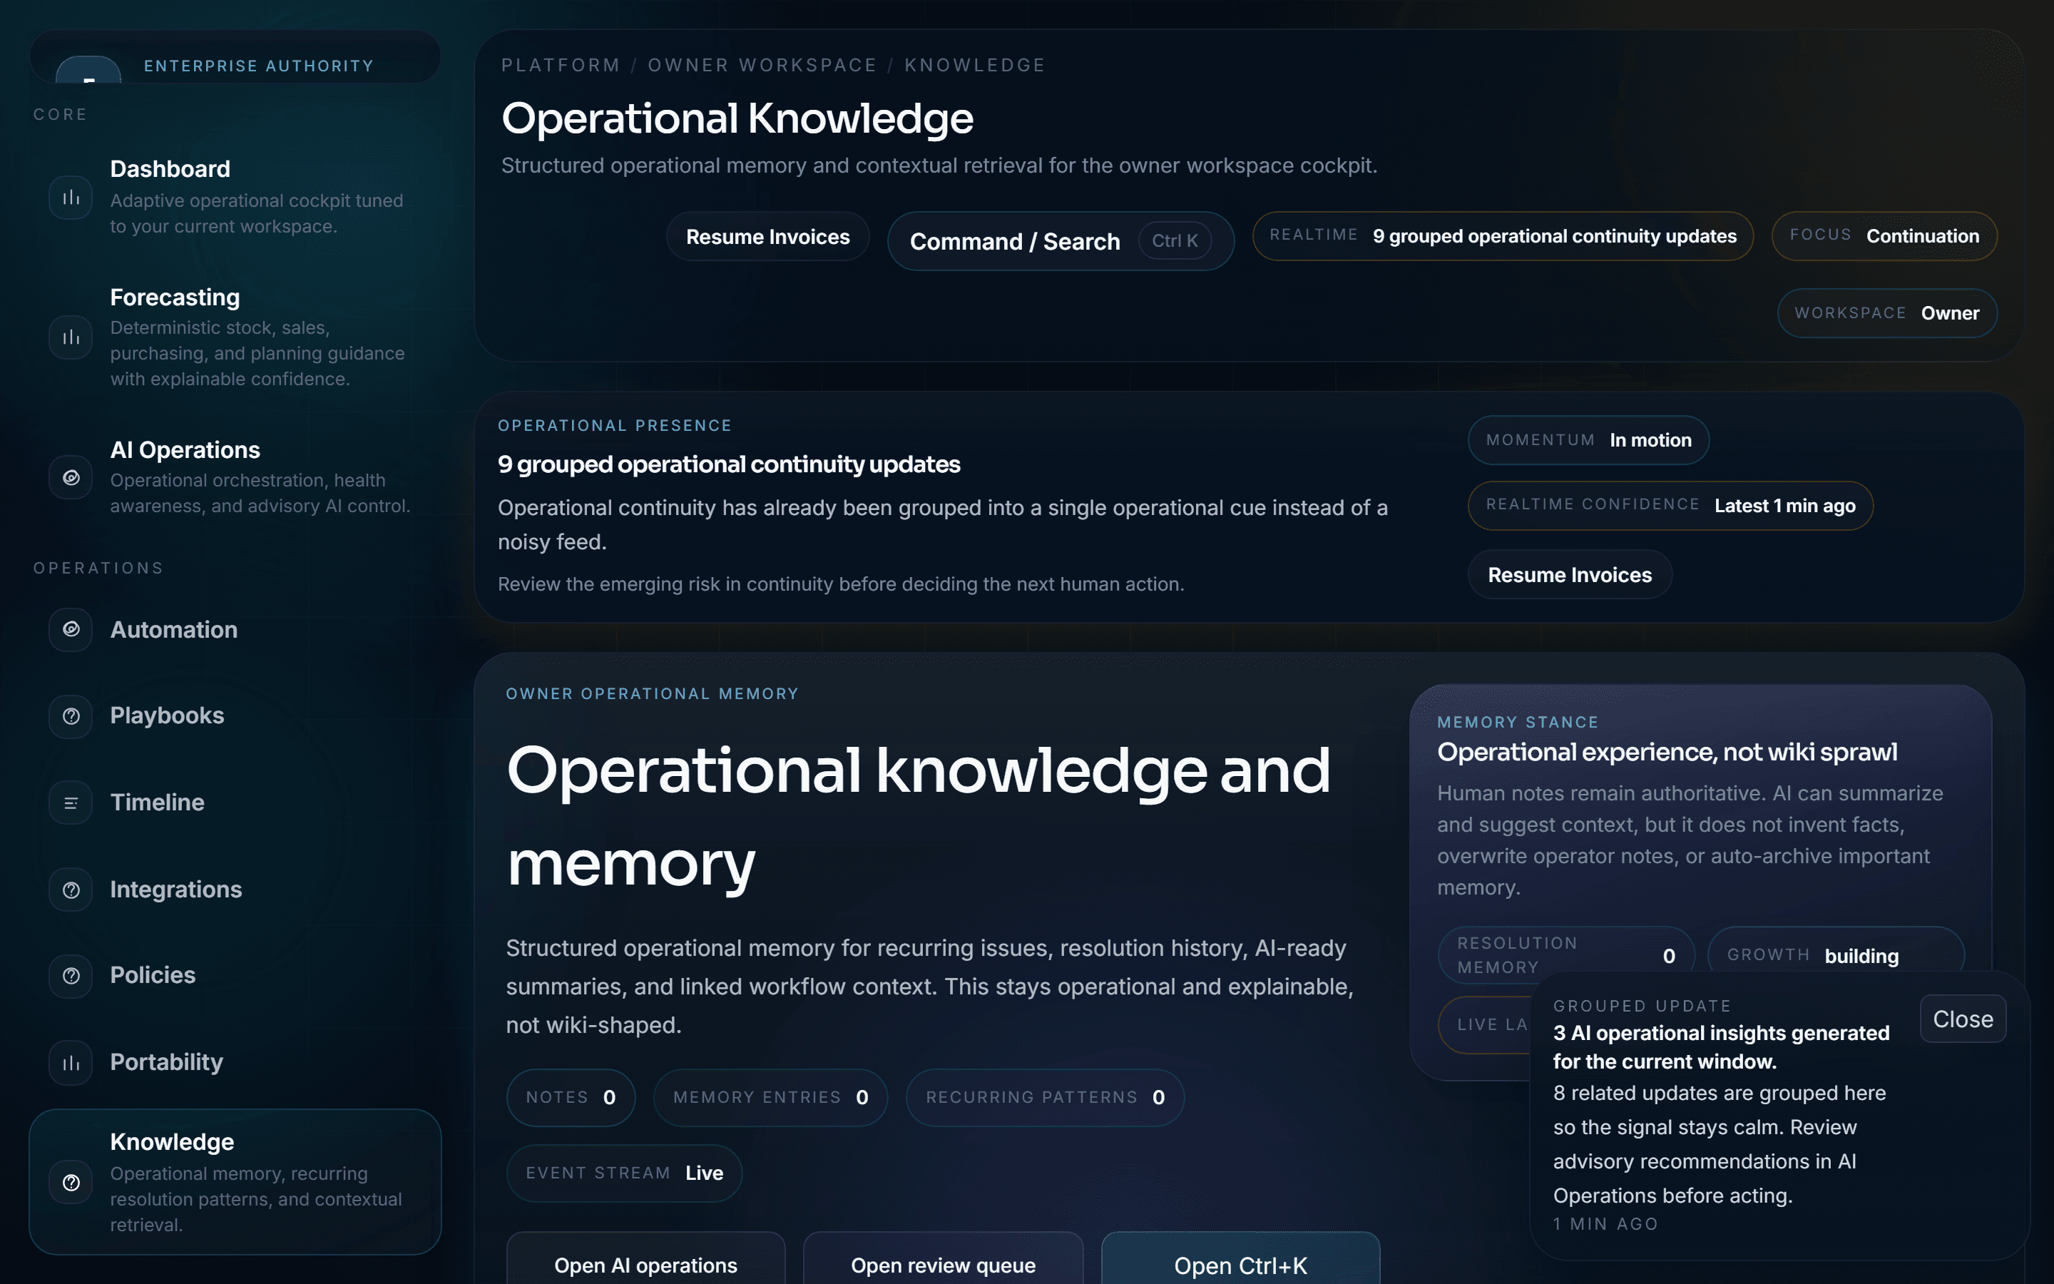Click the Realtime Confidence pill
This screenshot has width=2054, height=1284.
(1670, 505)
